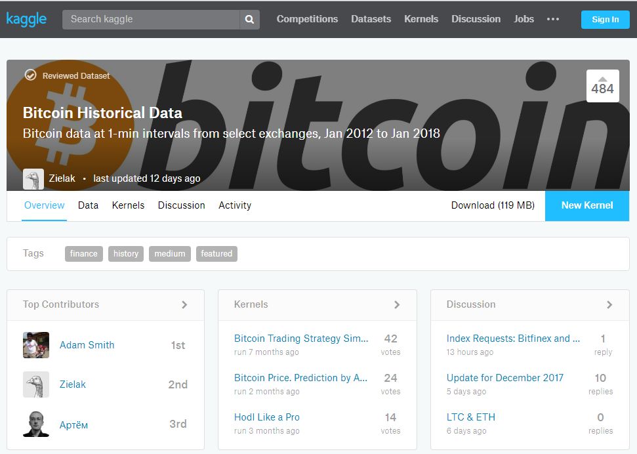The width and height of the screenshot is (637, 454).
Task: Focus the Search kaggle field
Action: [151, 19]
